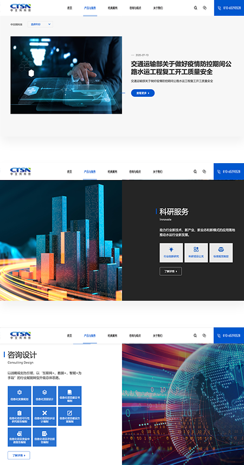Click the search icon in the 咨询设计 page header
Viewport: 244px width, 465px height.
(x=195, y=336)
